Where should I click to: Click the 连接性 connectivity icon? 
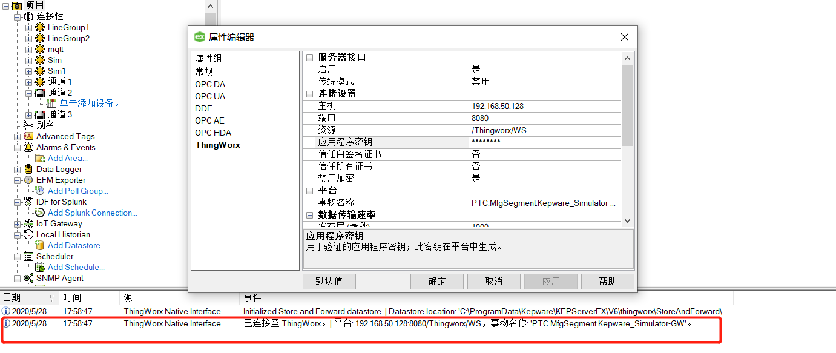point(28,16)
